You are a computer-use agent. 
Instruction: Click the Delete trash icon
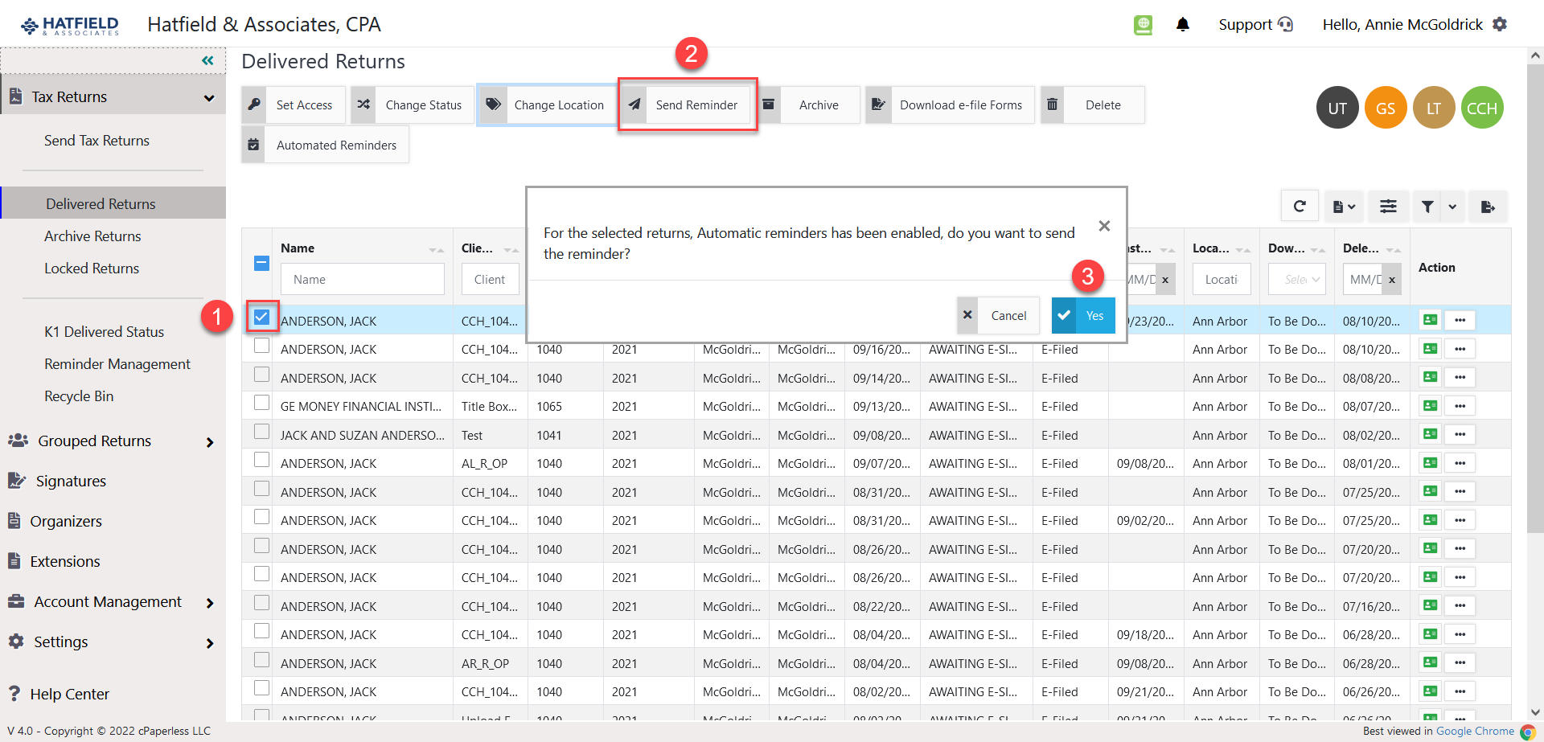click(1053, 105)
